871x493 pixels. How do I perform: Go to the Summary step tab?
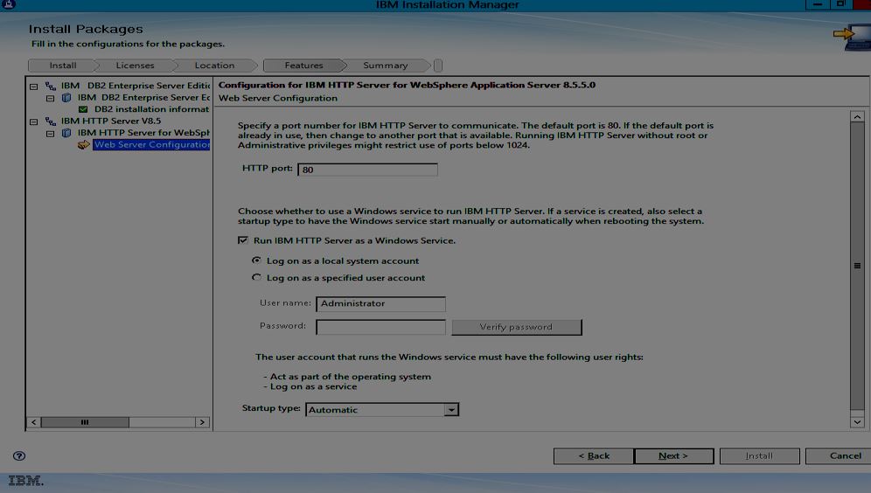(x=386, y=66)
